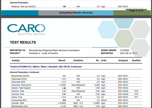This screenshot has width=152, height=108.
Task: Select the Cyanide, Total guideline MAC = 0.2
Action: [x=78, y=103]
